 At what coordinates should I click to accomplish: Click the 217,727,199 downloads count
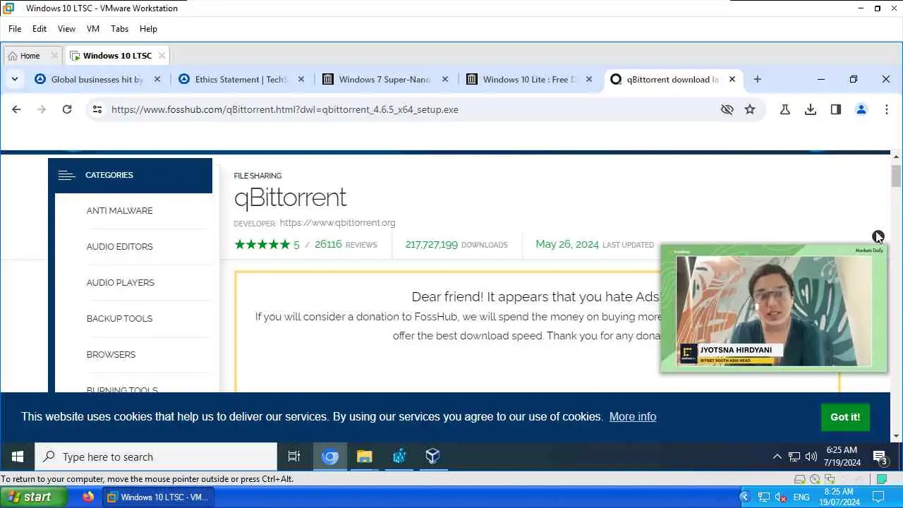456,244
